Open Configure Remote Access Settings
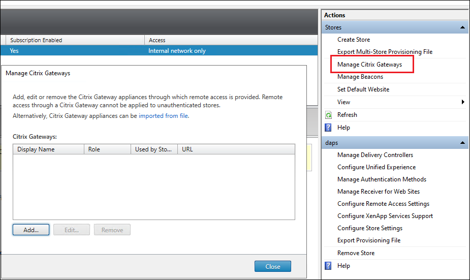Screen dimensions: 470x280 tap(383, 204)
